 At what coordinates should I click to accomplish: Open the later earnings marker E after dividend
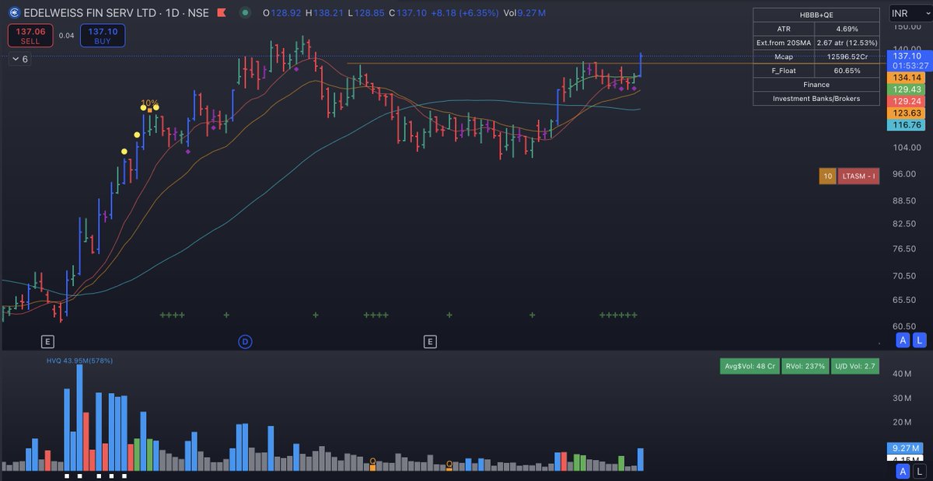tap(430, 341)
